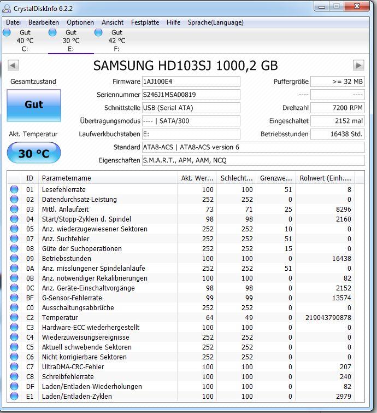Image resolution: width=377 pixels, height=413 pixels.
Task: Open the Optionen menu
Action: (80, 22)
